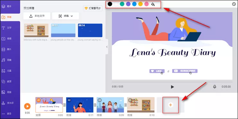Screen dimensions: 238x119
Task: Add transition between scenes 01 and 02
Action: [x=64, y=105]
